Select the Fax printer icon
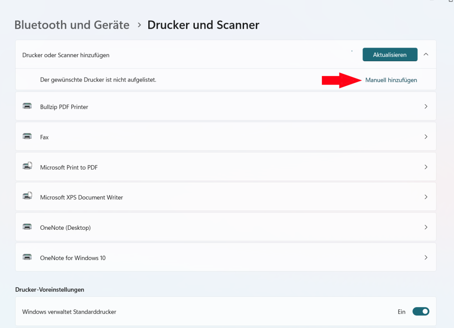This screenshot has height=328, width=454. tap(27, 136)
